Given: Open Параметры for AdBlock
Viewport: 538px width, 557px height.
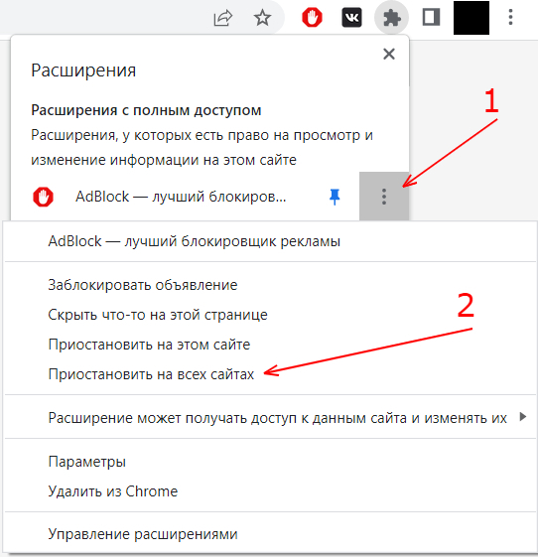Looking at the screenshot, I should click(x=87, y=462).
